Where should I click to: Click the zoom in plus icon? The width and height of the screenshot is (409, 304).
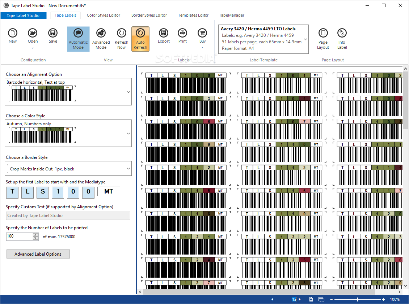pyautogui.click(x=383, y=299)
